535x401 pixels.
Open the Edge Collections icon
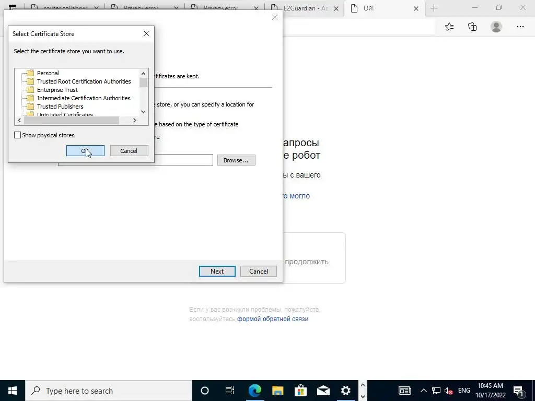coord(472,27)
